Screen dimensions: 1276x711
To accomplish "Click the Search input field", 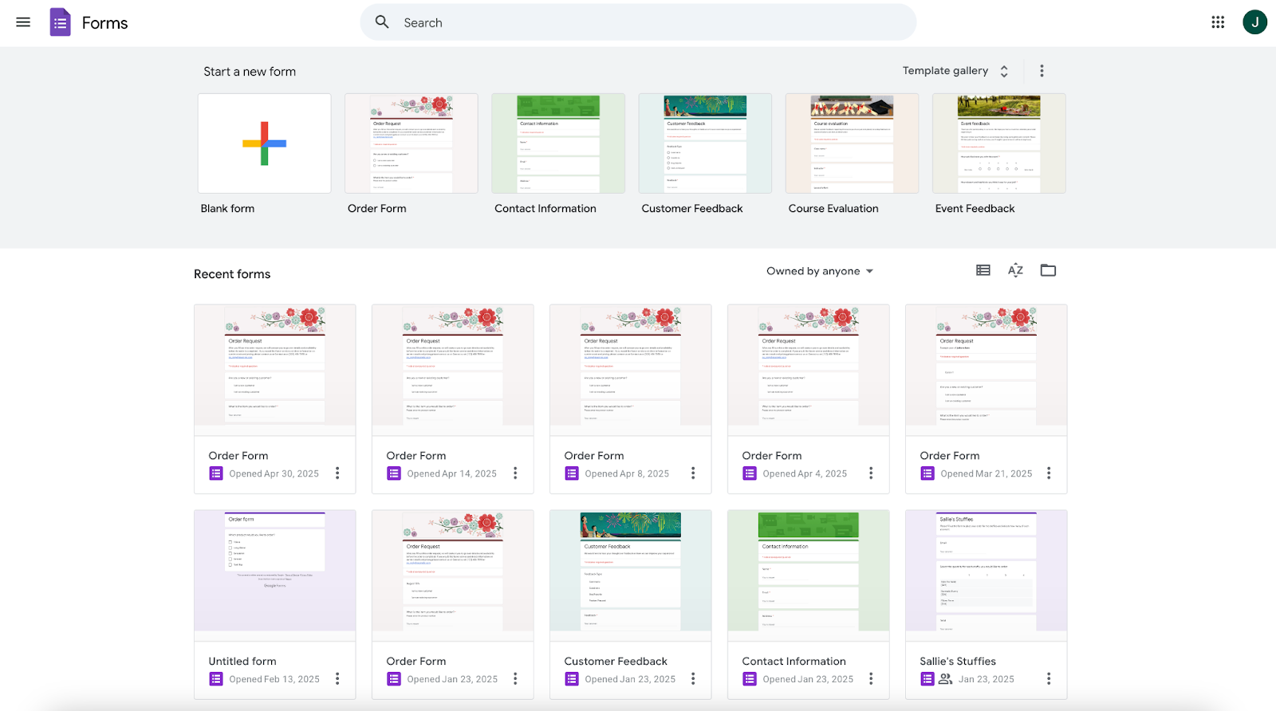I will [x=638, y=22].
